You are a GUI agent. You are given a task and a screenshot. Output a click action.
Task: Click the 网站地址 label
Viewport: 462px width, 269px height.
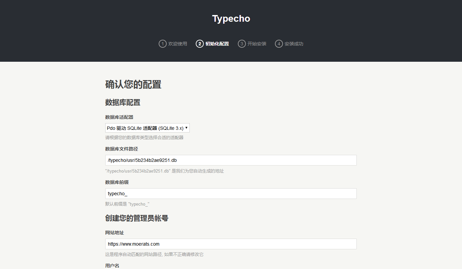[x=115, y=233]
